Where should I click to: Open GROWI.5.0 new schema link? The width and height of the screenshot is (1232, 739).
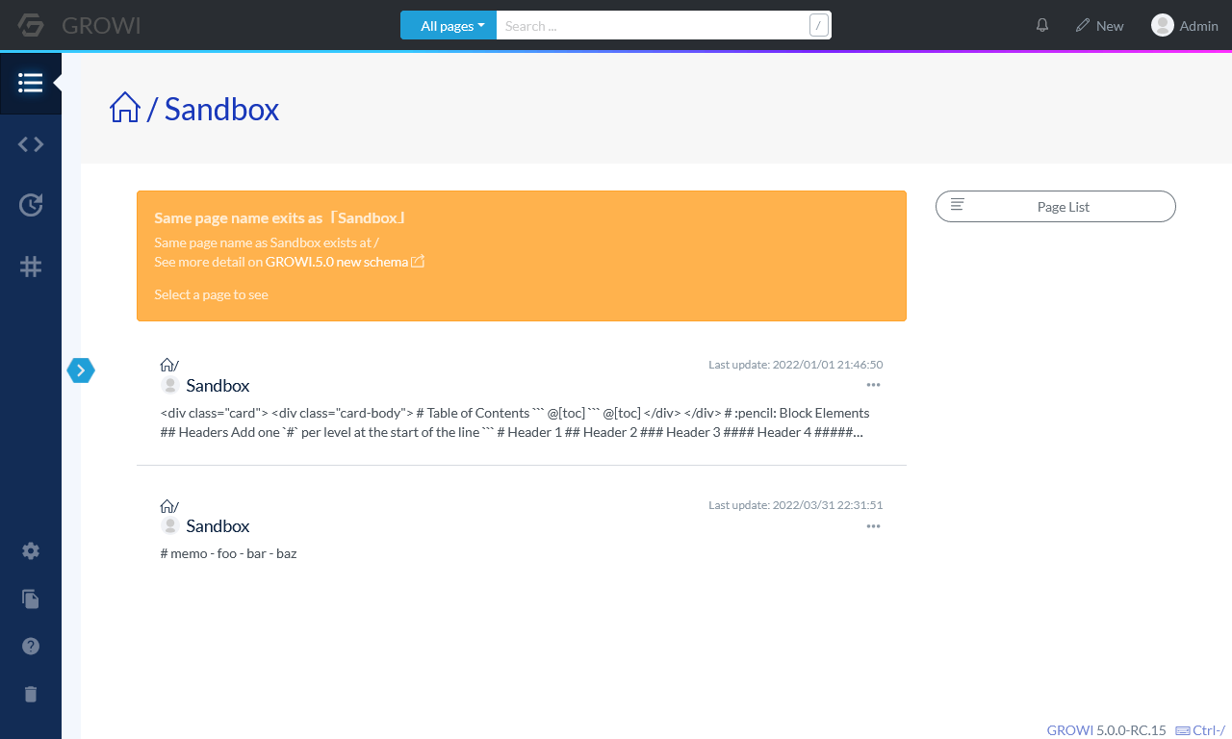345,262
